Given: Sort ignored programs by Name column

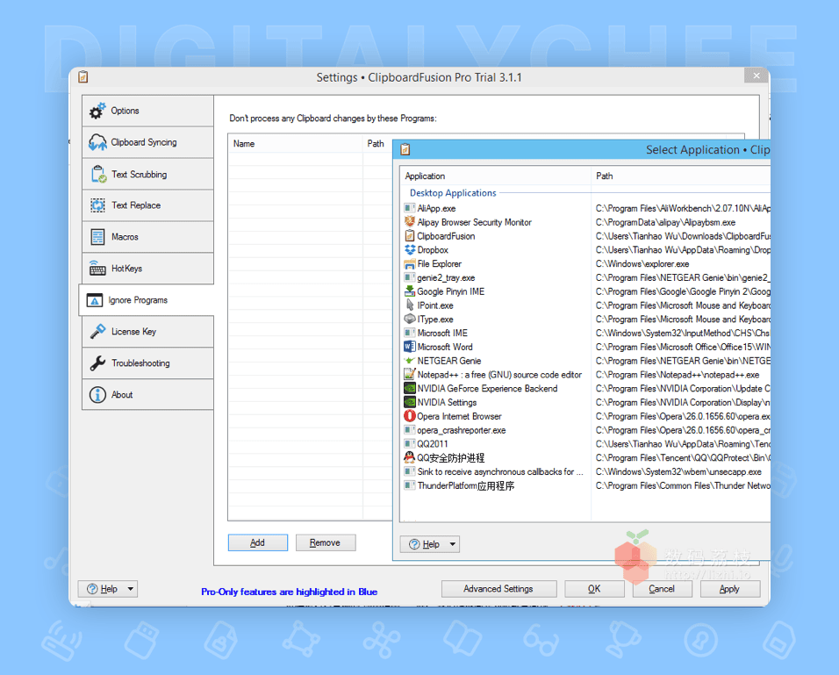Looking at the screenshot, I should pyautogui.click(x=296, y=143).
